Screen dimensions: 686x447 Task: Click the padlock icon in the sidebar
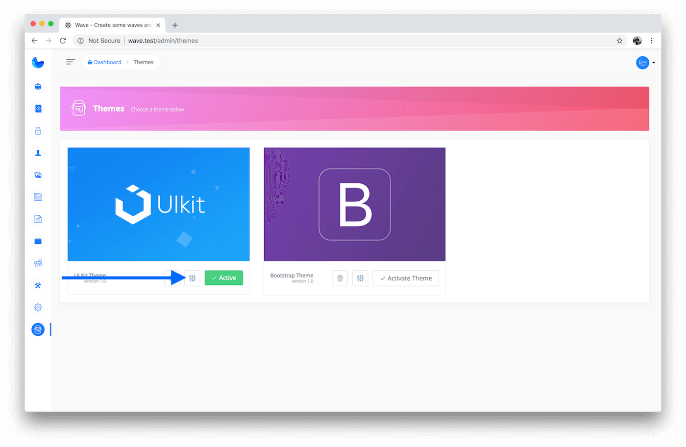(x=38, y=131)
